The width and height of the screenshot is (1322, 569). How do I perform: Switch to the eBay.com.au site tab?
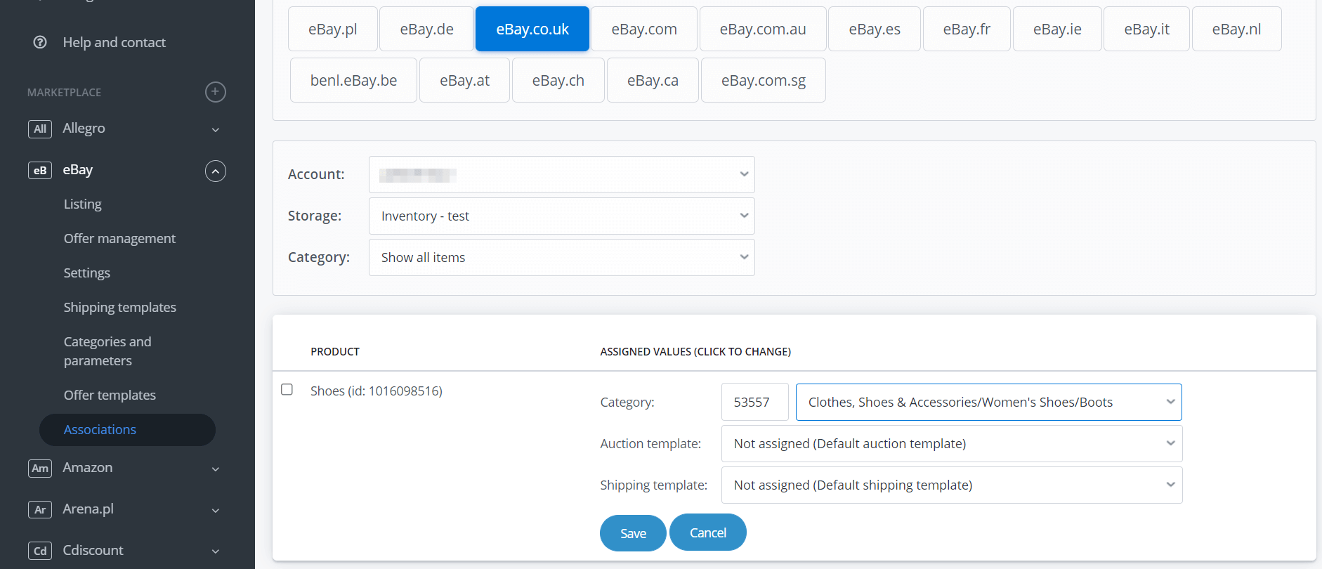(x=763, y=29)
